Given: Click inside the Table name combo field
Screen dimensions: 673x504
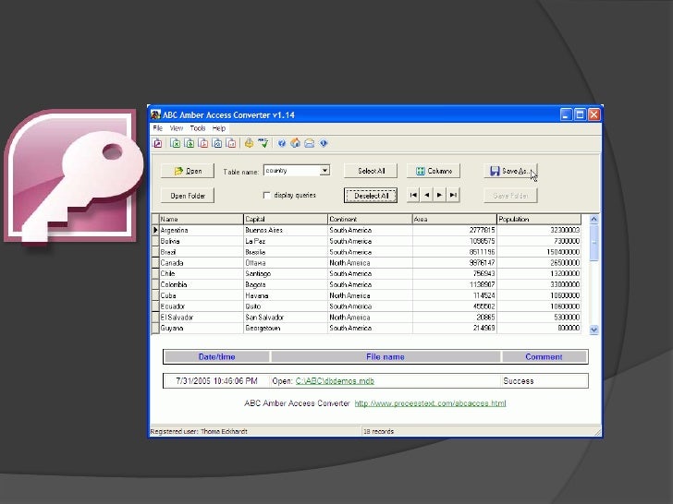Looking at the screenshot, I should [x=292, y=171].
